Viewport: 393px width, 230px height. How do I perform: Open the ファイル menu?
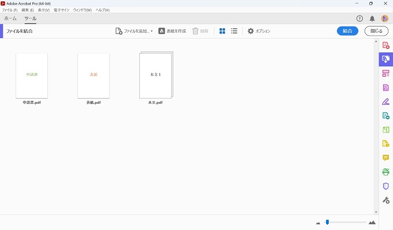tap(10, 10)
